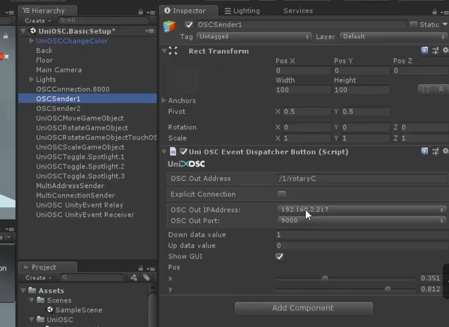449x327 pixels.
Task: Open the Hierarchy panel options menu
Action: tap(151, 12)
